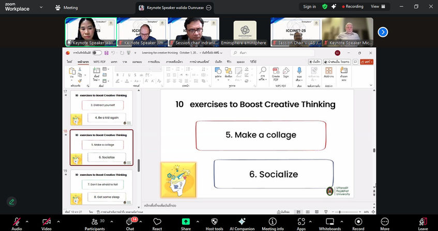This screenshot has height=231, width=438.
Task: Expand the arrow next to Whiteboards
Action: coord(342,222)
